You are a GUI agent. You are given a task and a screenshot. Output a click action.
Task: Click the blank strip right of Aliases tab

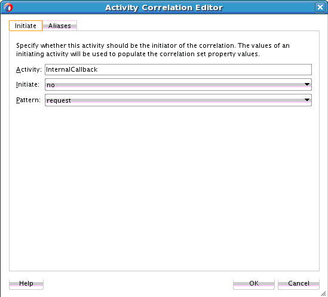click(x=198, y=26)
